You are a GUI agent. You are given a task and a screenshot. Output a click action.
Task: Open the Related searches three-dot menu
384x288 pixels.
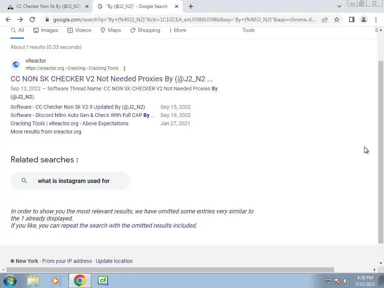click(x=77, y=160)
